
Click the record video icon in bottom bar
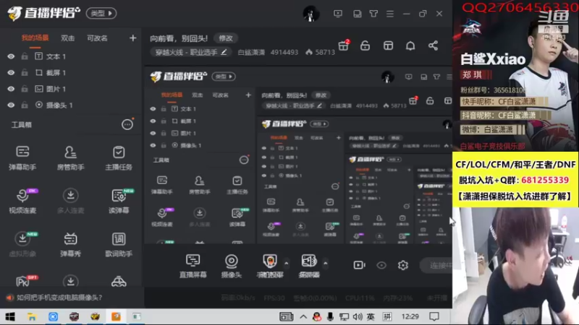coord(359,265)
